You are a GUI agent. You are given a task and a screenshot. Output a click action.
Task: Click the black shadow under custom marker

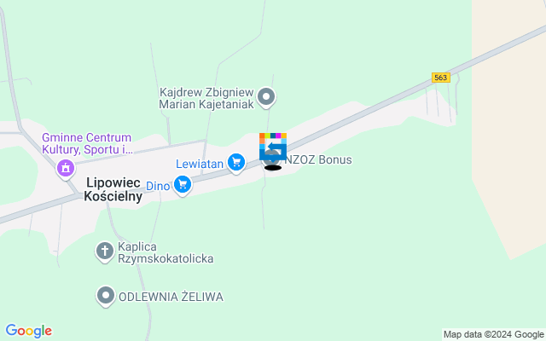click(x=273, y=168)
